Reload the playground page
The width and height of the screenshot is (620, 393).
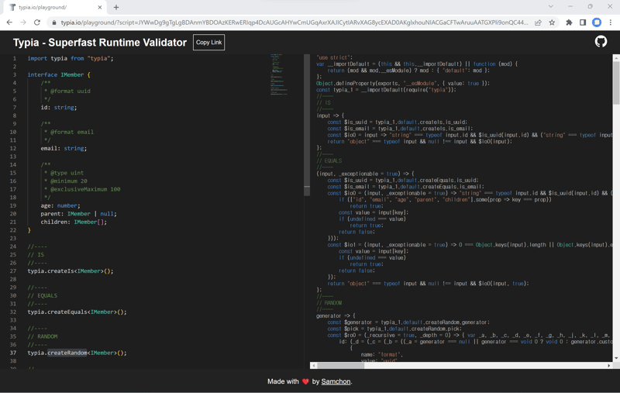pos(37,22)
